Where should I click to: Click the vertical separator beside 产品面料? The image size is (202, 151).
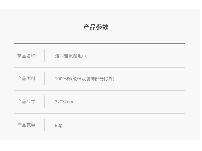tap(44, 79)
